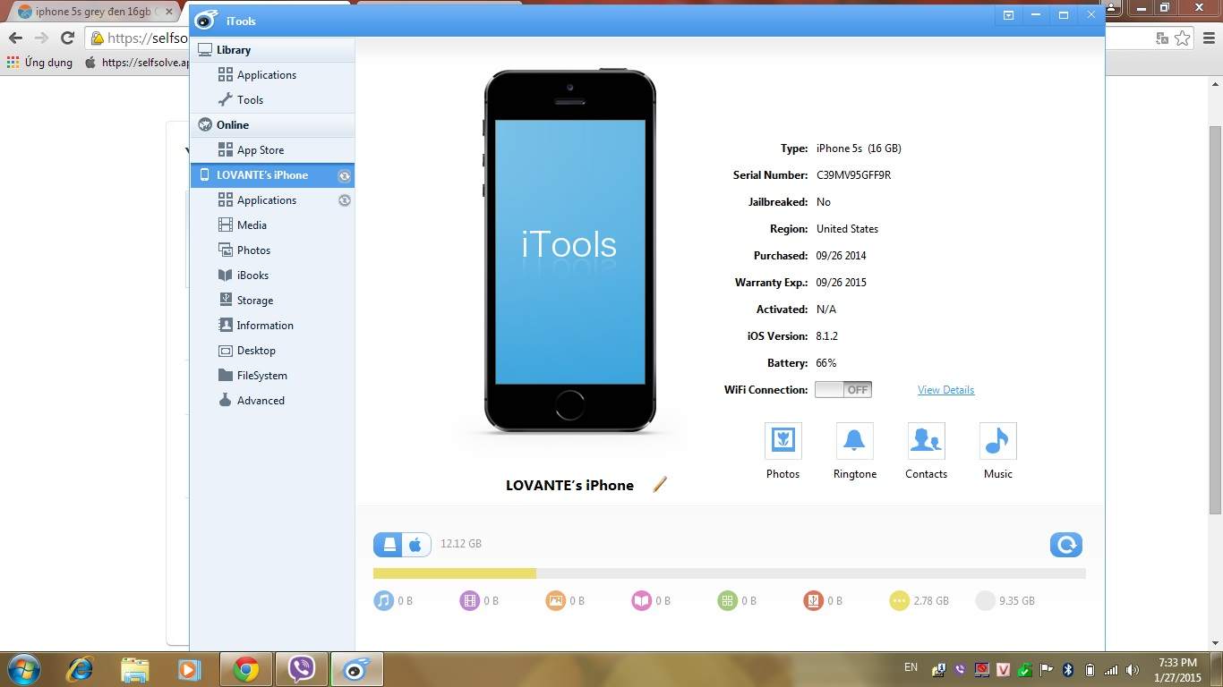Switch to the Apple system storage view
Viewport: 1223px width, 687px height.
click(x=416, y=544)
